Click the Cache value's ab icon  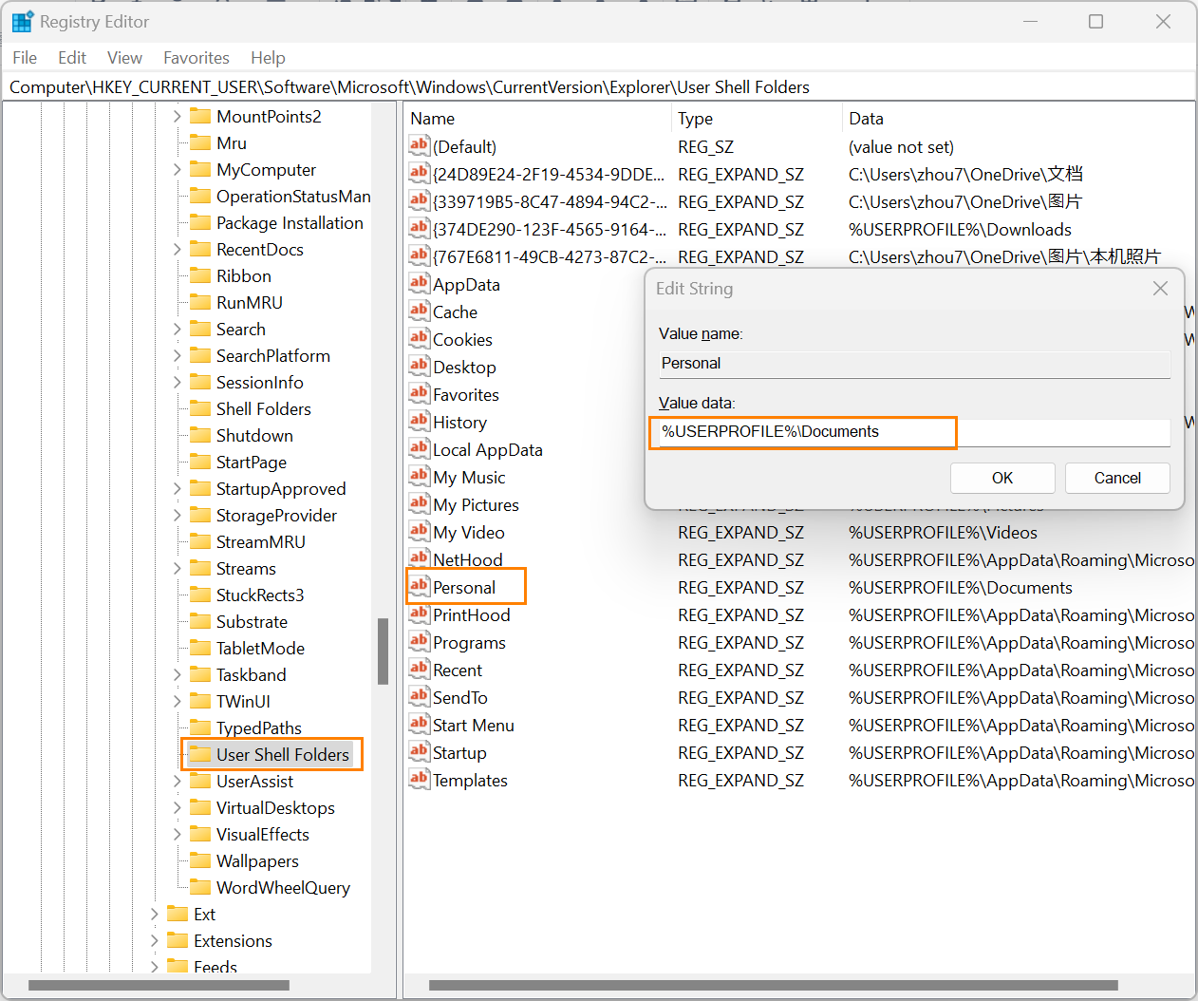(x=420, y=311)
